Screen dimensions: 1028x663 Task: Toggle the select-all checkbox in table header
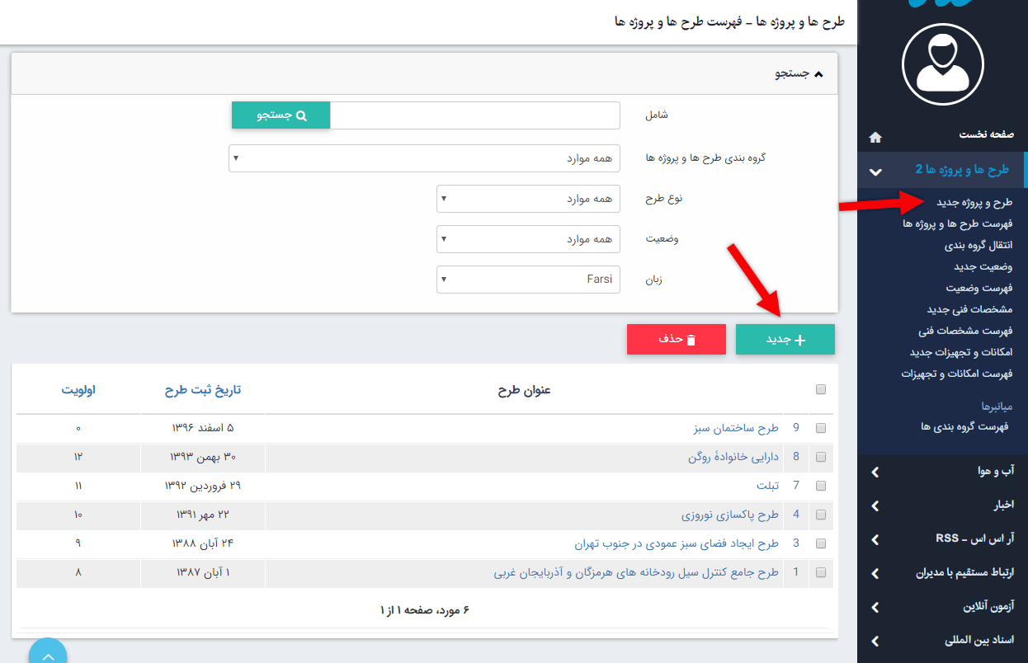(x=820, y=390)
